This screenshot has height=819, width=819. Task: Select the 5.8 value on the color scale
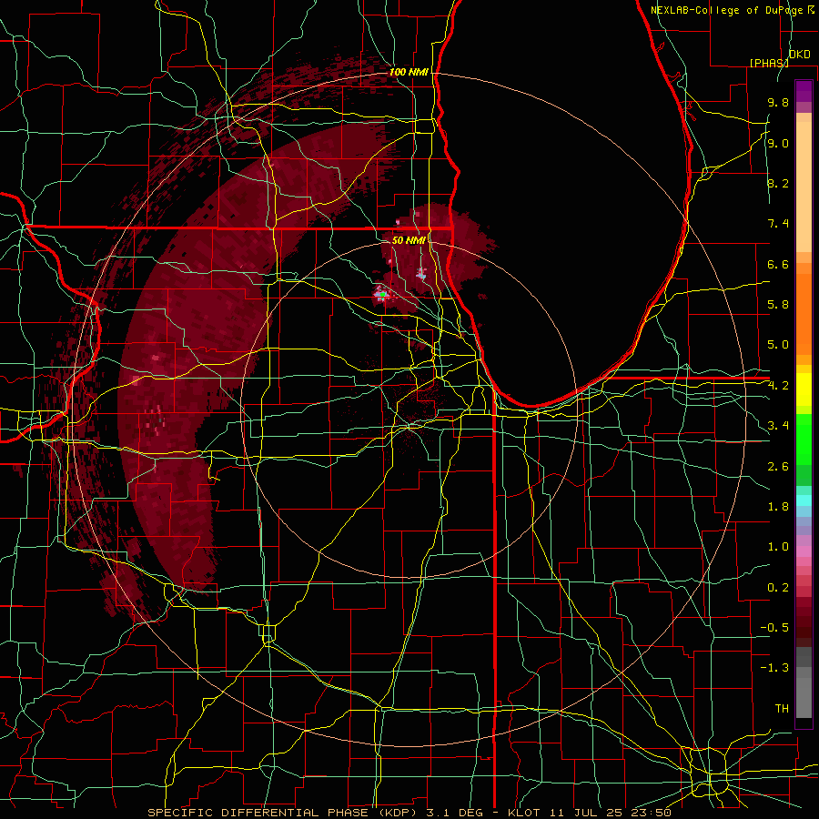(x=778, y=305)
